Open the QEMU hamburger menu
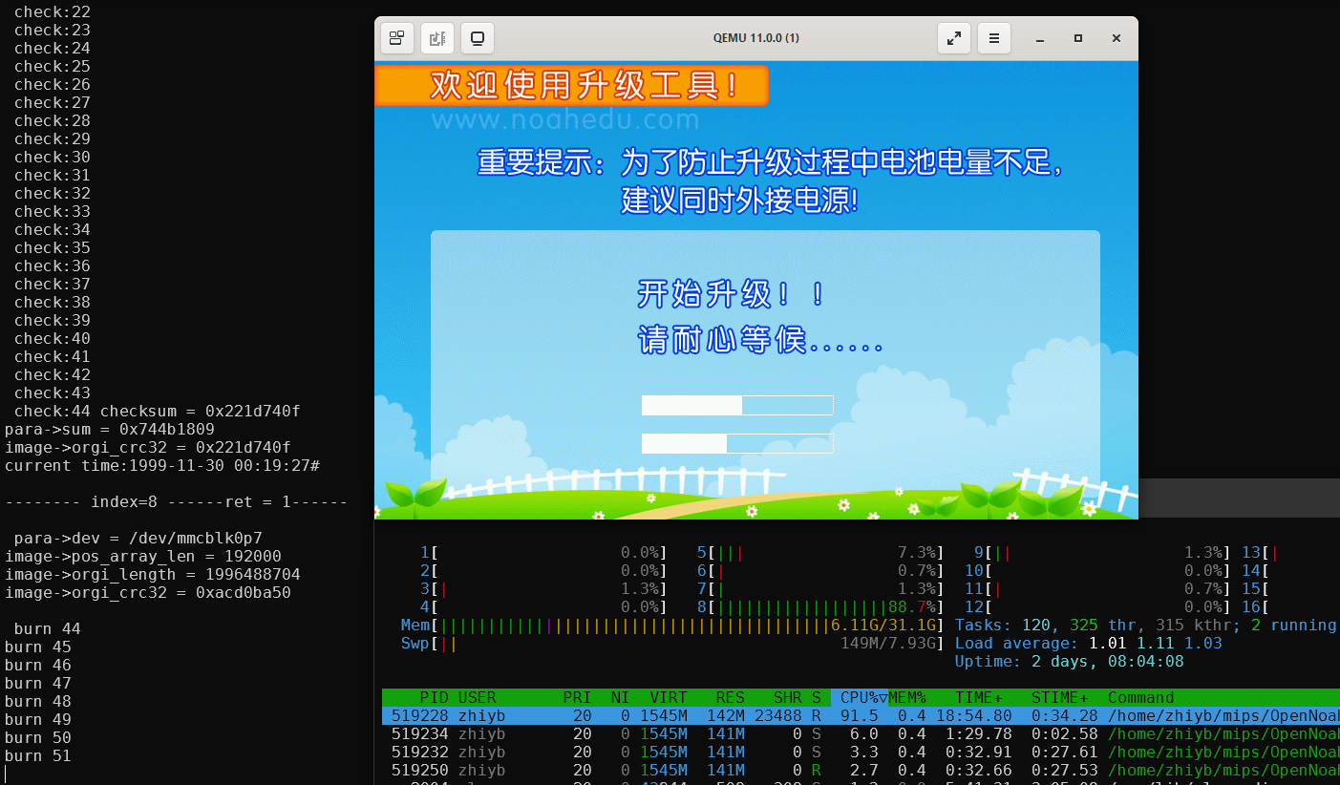This screenshot has width=1340, height=785. pyautogui.click(x=993, y=38)
